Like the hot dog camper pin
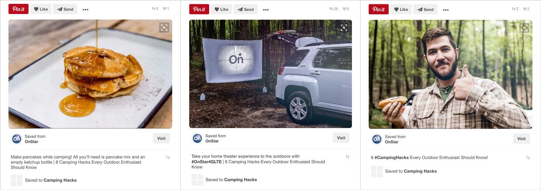 click(x=401, y=9)
